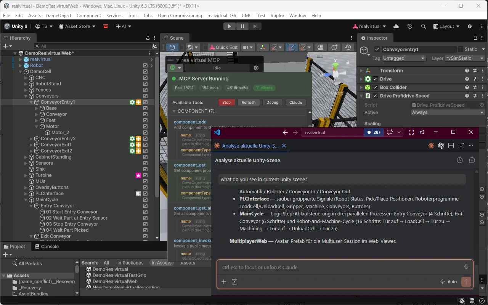Click the microphone icon in Claude input
The width and height of the screenshot is (488, 305).
tap(466, 267)
